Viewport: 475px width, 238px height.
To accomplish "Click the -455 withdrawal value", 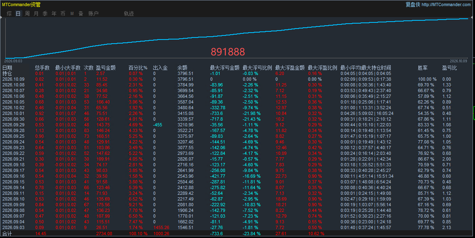I will pos(158,125).
